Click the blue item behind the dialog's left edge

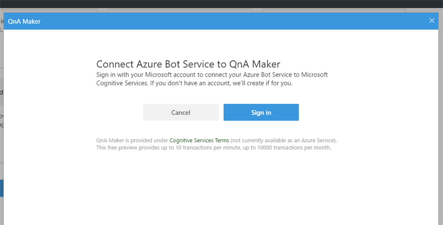[x=2, y=188]
